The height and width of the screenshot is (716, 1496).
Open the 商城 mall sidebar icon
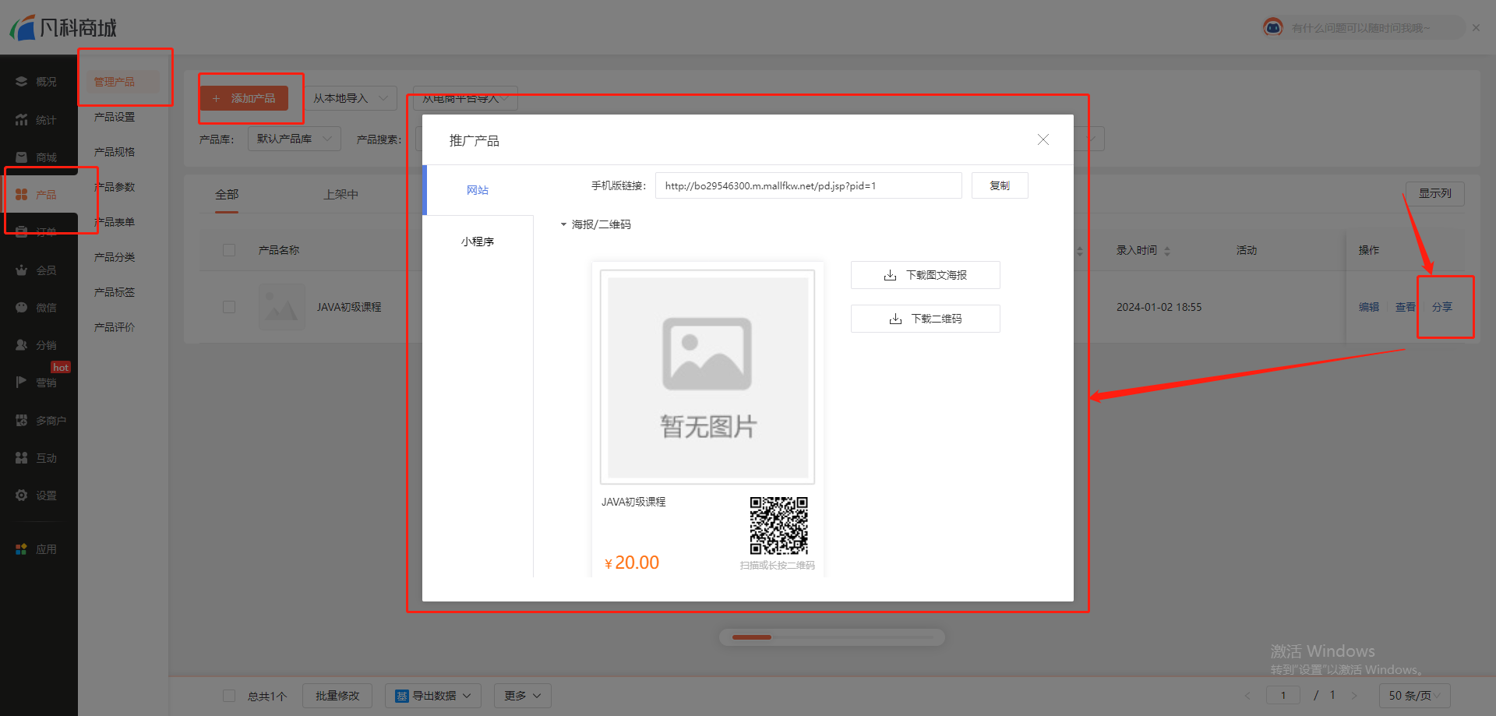tap(21, 157)
